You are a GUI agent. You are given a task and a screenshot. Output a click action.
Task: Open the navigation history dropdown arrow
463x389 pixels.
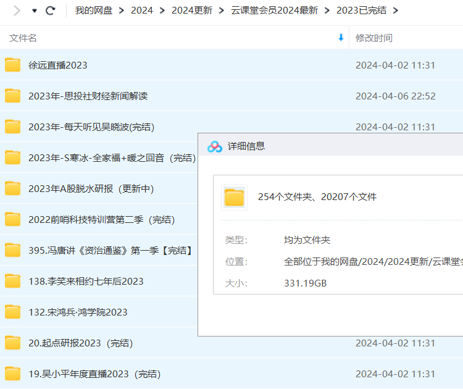pyautogui.click(x=34, y=10)
